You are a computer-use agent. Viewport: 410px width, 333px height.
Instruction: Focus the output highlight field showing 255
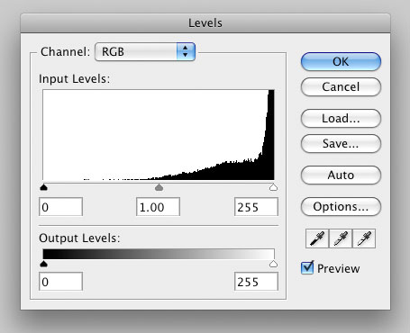click(256, 282)
